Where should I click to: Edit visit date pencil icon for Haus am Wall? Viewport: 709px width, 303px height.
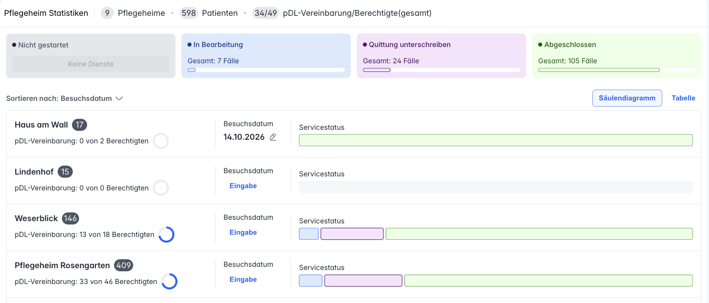273,137
